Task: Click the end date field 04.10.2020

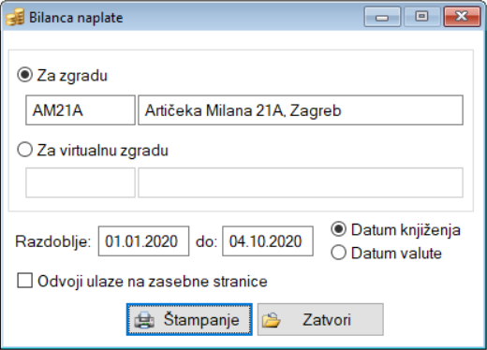Action: pyautogui.click(x=268, y=241)
